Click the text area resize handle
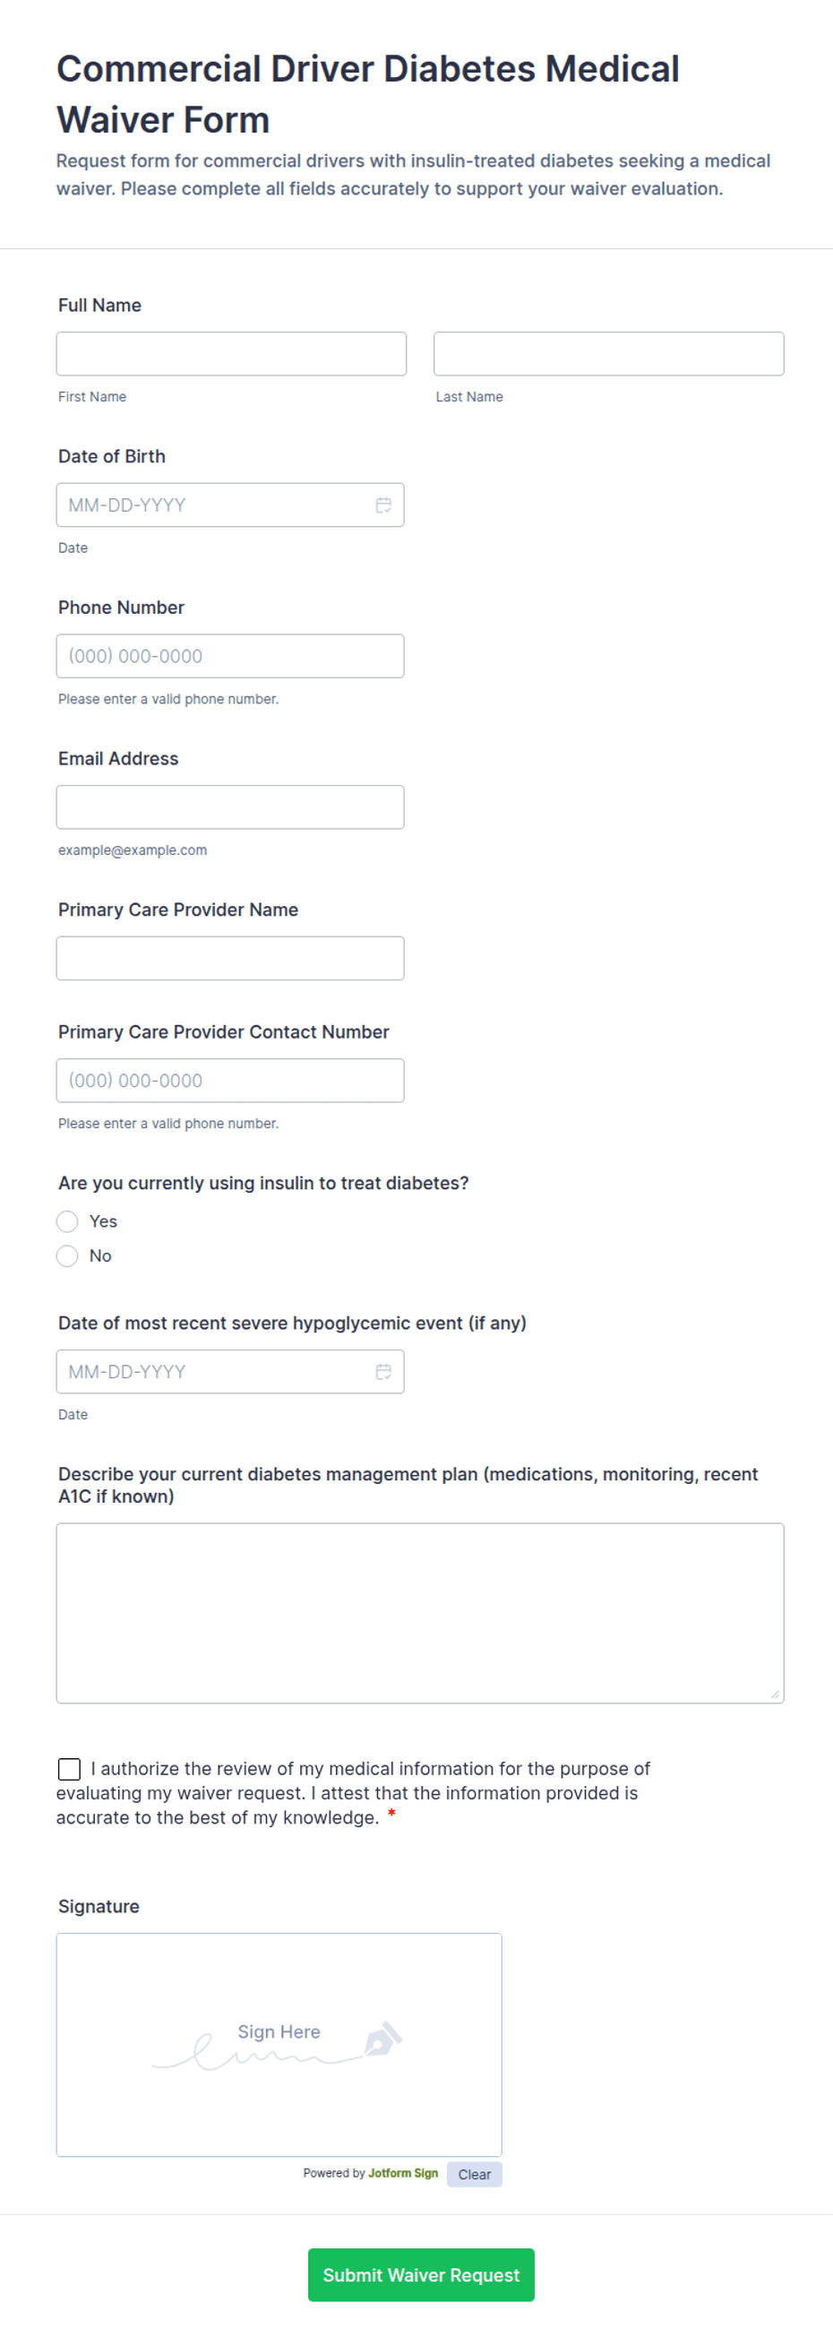833x2346 pixels. point(775,1694)
